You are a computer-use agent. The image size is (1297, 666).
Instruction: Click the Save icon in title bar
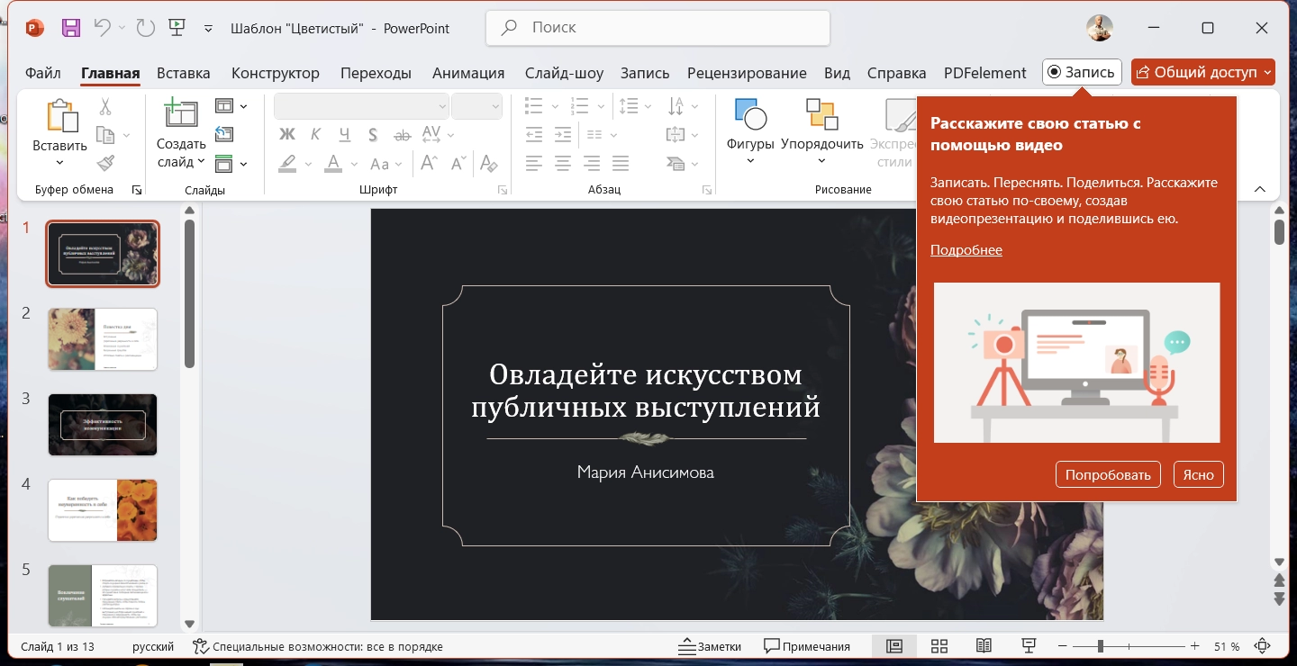coord(71,28)
